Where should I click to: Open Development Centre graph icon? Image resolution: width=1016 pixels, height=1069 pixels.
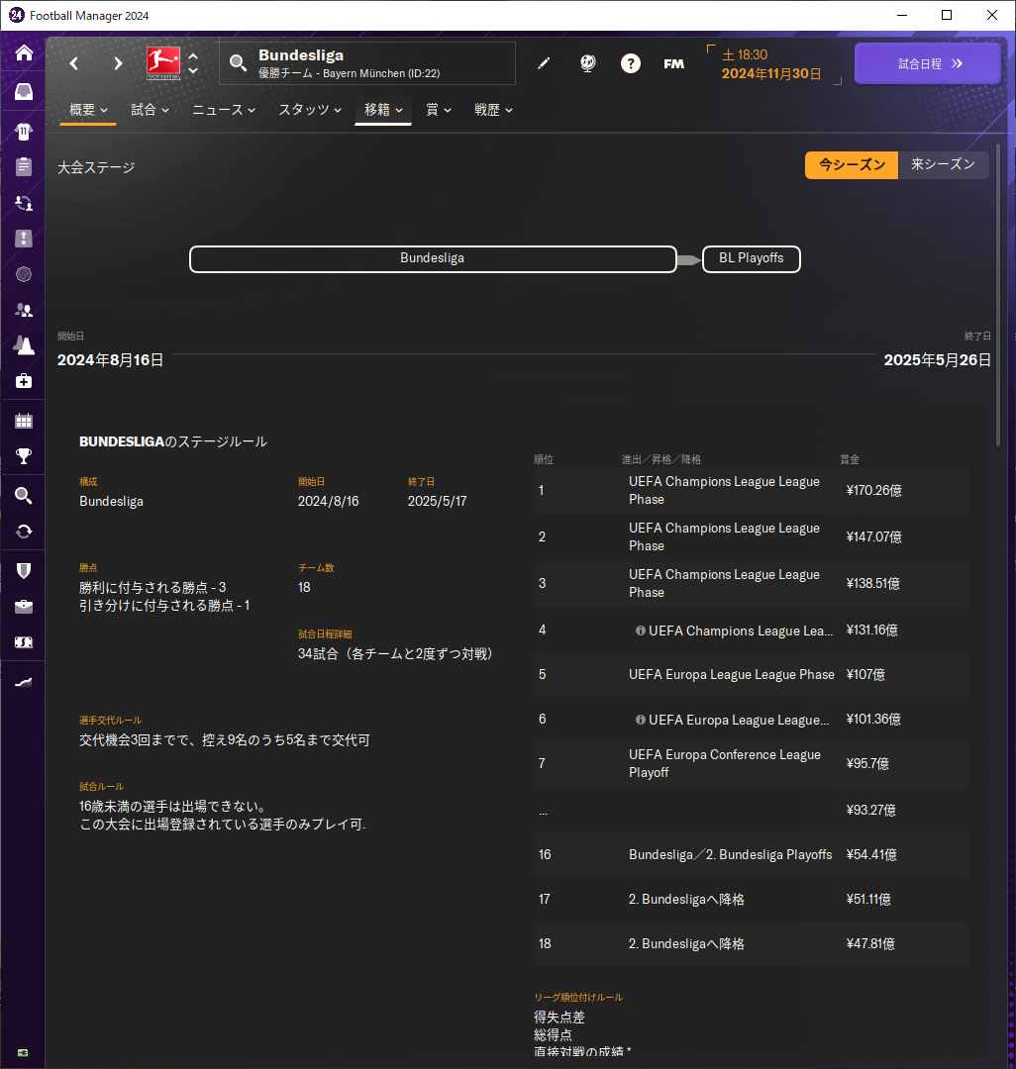pyautogui.click(x=24, y=682)
